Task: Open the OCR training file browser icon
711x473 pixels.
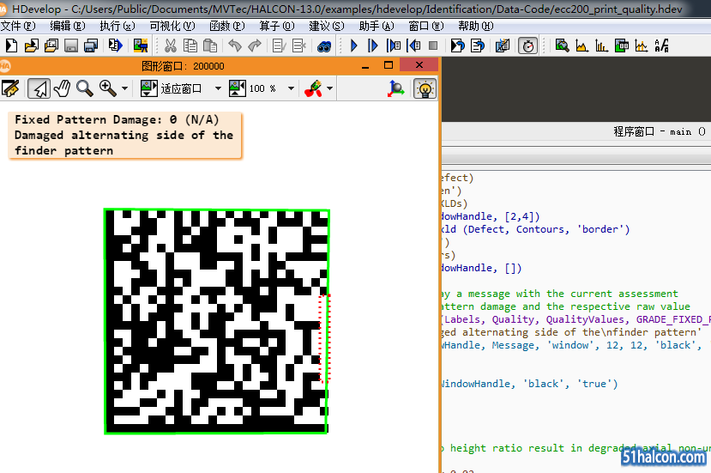Action: pyautogui.click(x=661, y=45)
